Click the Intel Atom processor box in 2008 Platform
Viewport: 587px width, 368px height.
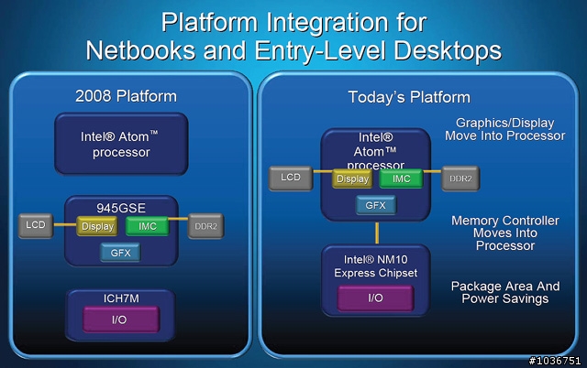[121, 144]
